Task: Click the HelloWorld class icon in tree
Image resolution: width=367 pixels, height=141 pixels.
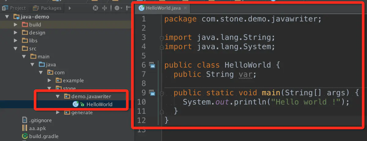Action: 75,104
